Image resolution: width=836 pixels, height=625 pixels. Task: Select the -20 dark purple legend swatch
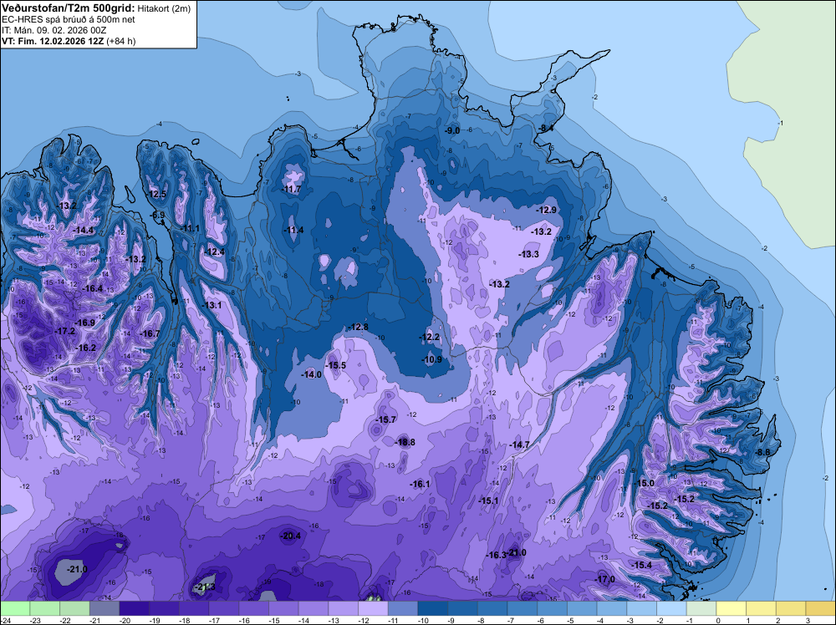pyautogui.click(x=135, y=608)
